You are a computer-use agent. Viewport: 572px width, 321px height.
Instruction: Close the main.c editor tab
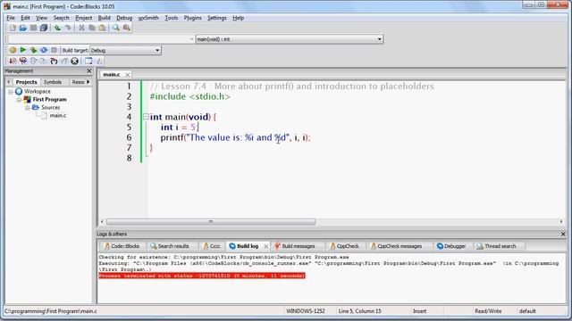coord(127,75)
